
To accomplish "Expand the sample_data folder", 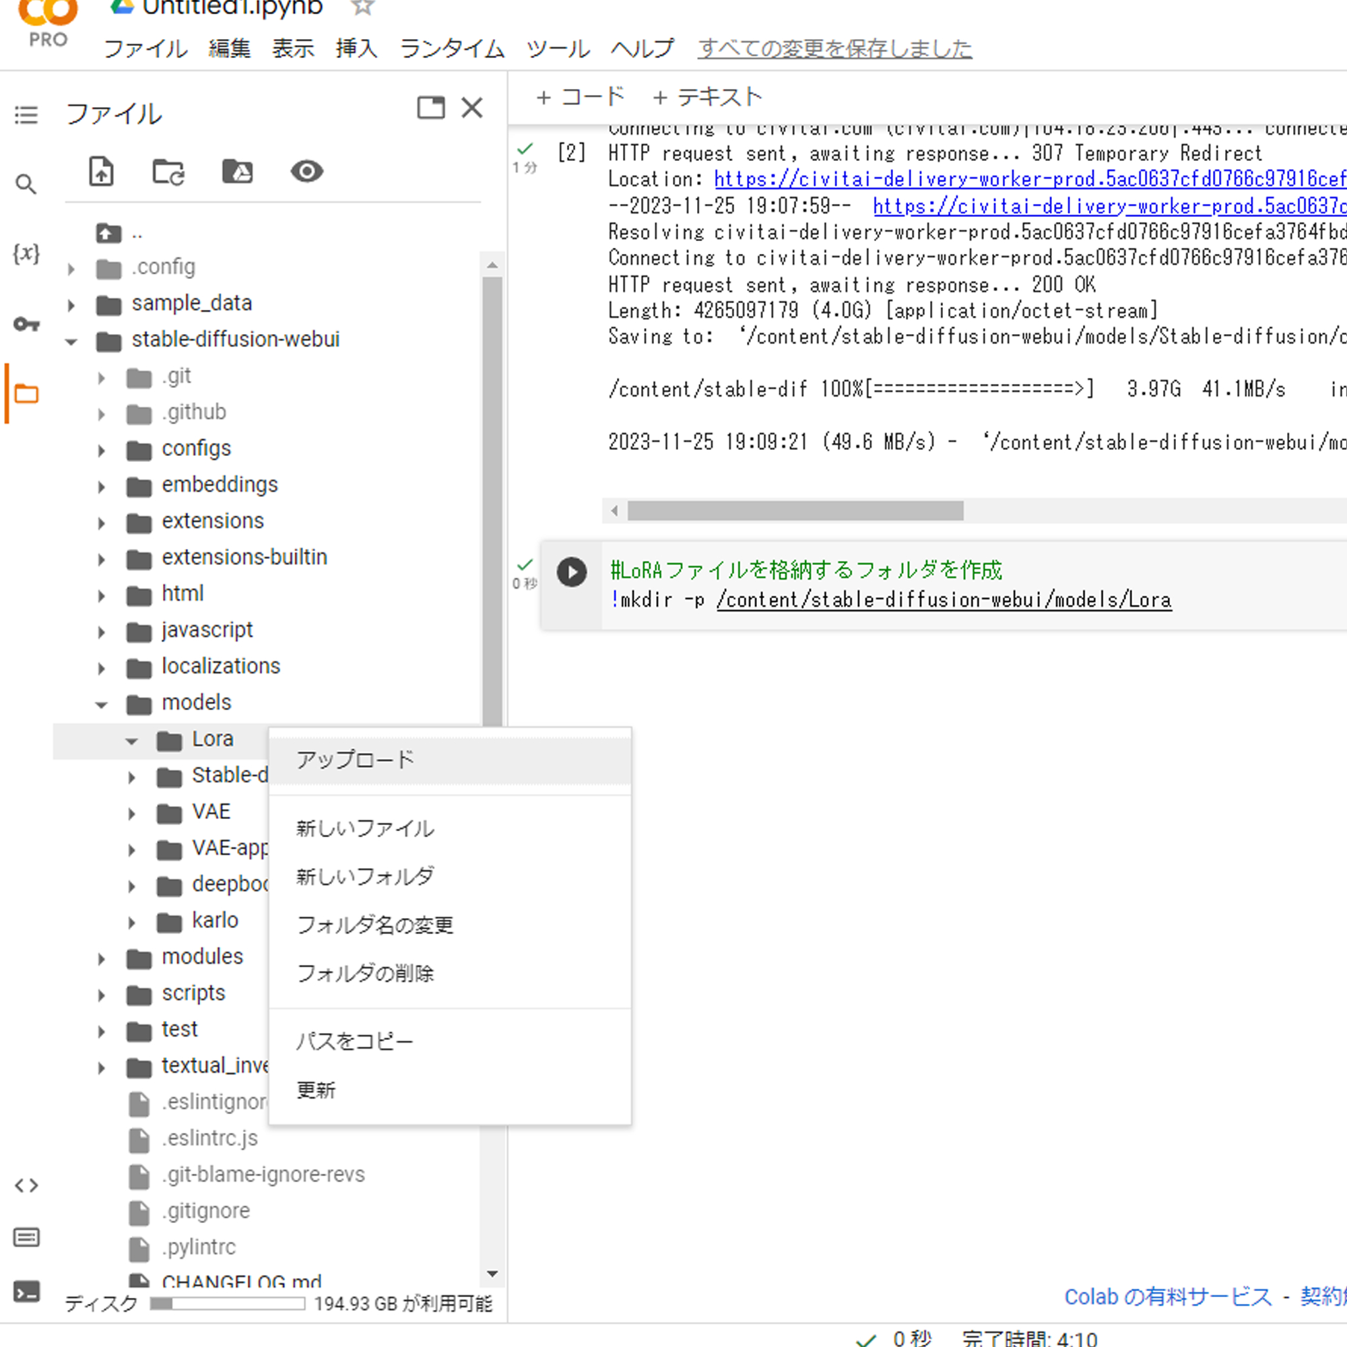I will 71,304.
